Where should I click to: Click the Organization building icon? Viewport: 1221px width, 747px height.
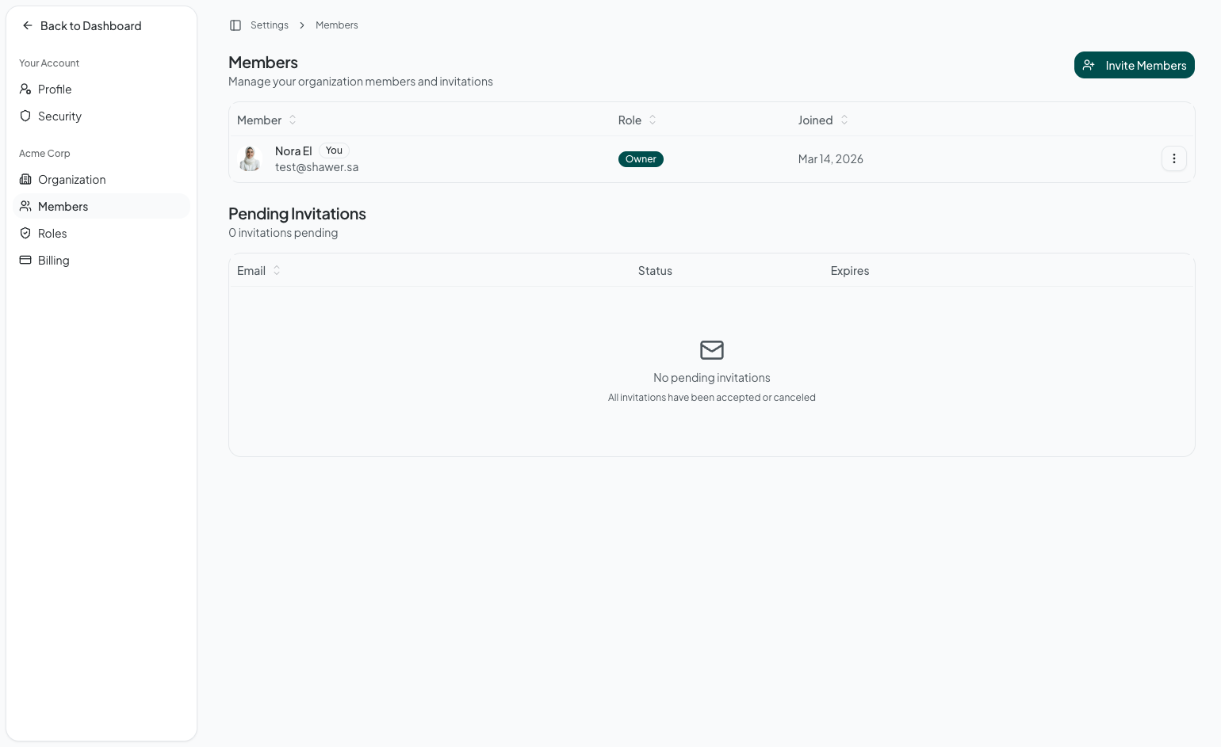tap(25, 180)
